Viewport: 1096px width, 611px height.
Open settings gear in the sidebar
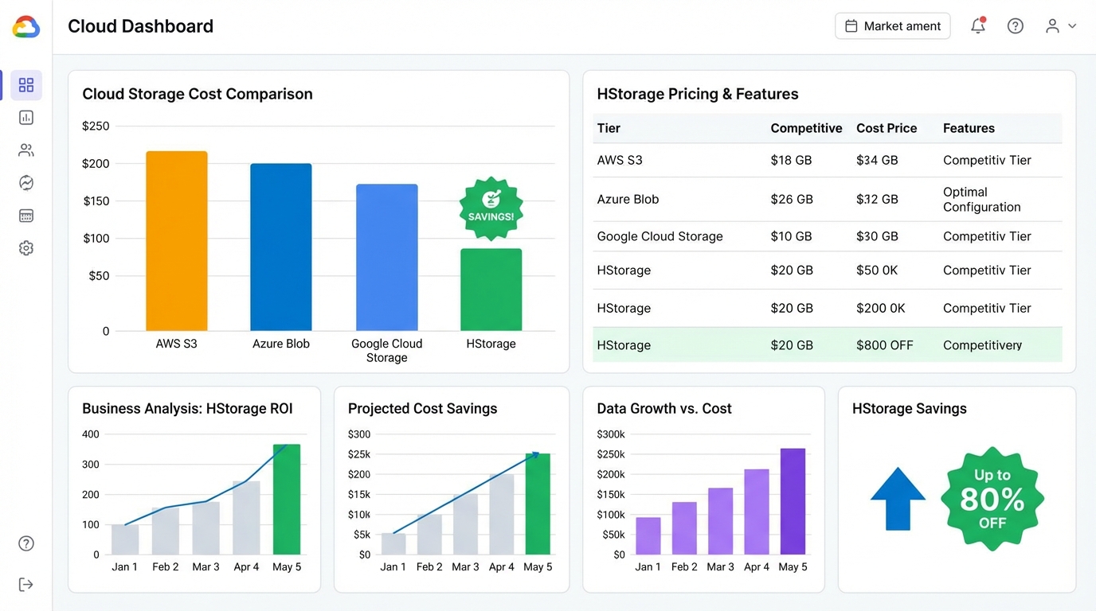point(26,248)
